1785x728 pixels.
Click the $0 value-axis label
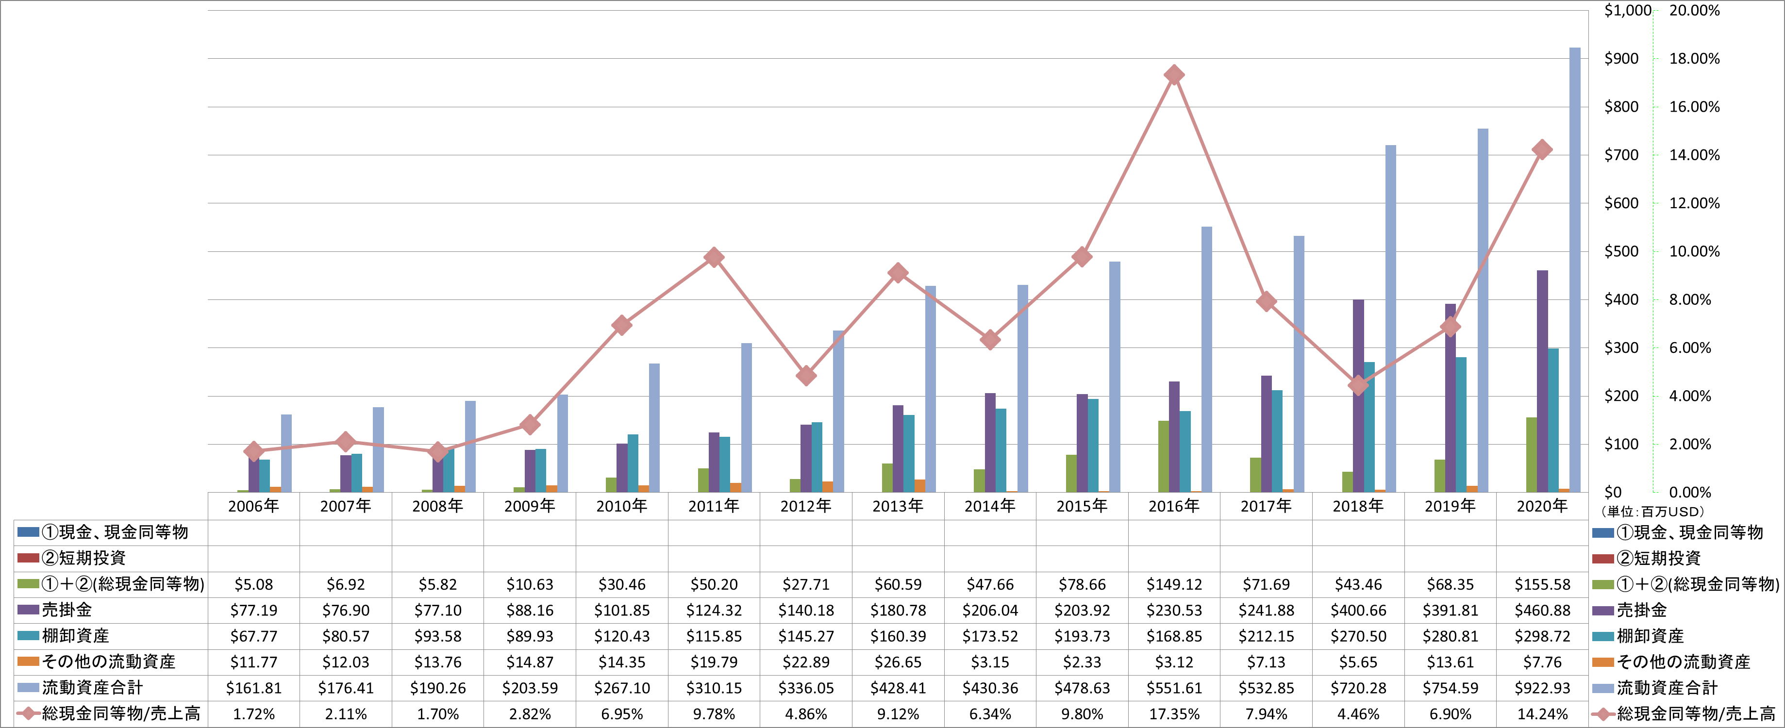point(1613,493)
